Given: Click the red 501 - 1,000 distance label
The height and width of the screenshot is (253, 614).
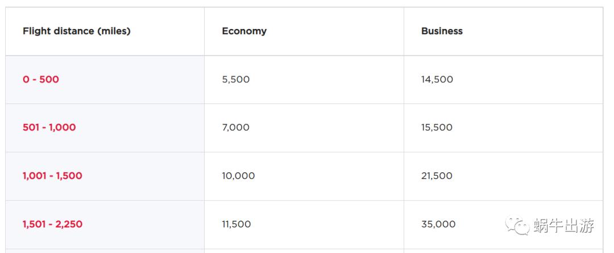Looking at the screenshot, I should pos(49,127).
